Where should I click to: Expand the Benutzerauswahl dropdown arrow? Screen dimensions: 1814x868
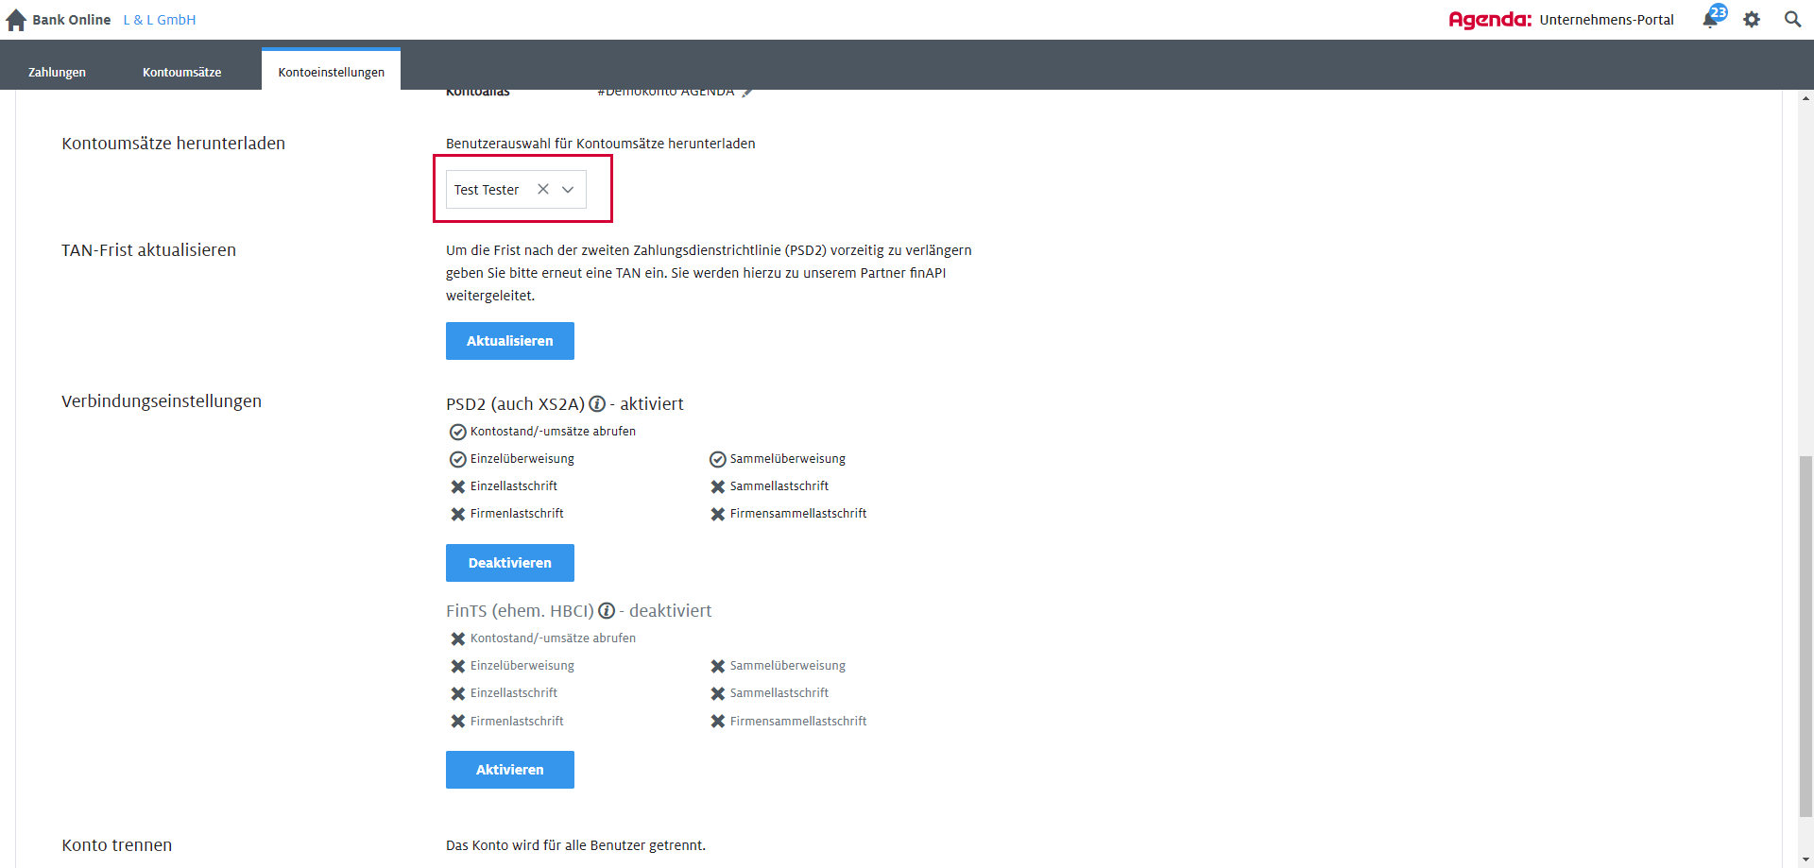point(568,190)
